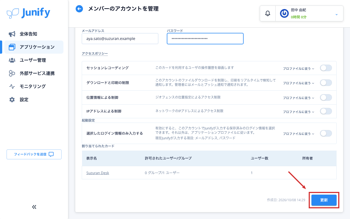This screenshot has width=350, height=219.
Task: Collapse the sidebar with the double chevron
Action: [34, 207]
